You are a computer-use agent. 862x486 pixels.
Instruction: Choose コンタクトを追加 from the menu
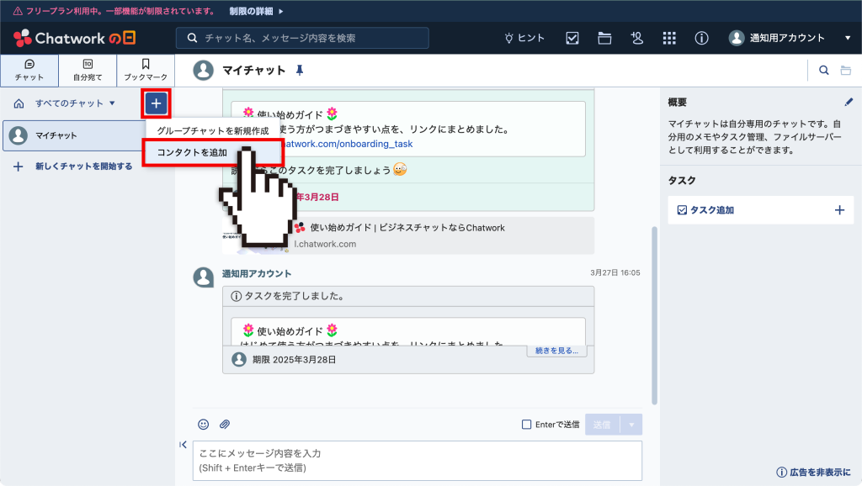coord(192,152)
